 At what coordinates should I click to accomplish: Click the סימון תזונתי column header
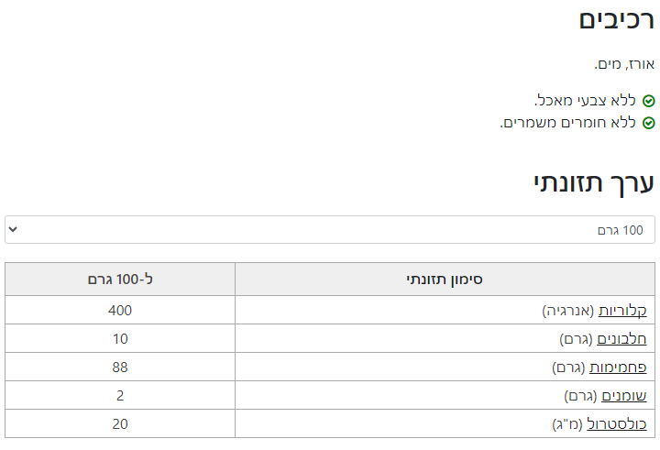(x=445, y=280)
